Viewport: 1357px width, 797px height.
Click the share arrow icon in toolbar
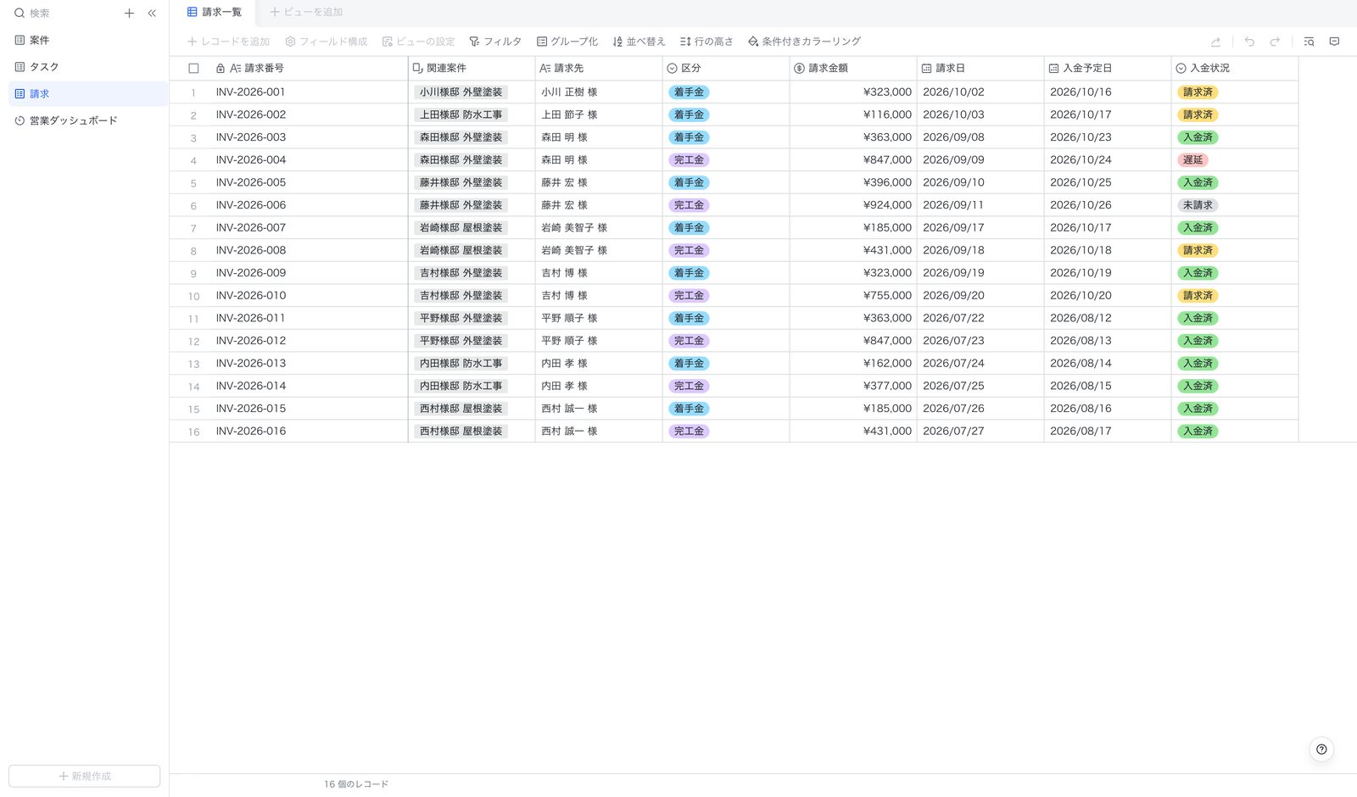1215,42
